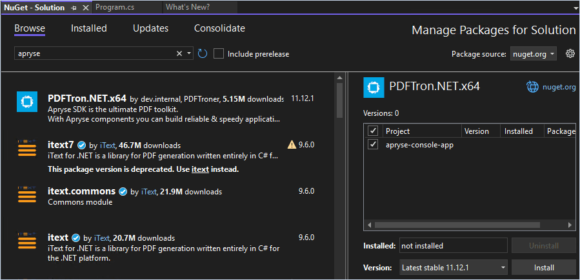Click the horizontal scrollbar thumb in project table
The height and width of the screenshot is (280, 580).
point(457,225)
